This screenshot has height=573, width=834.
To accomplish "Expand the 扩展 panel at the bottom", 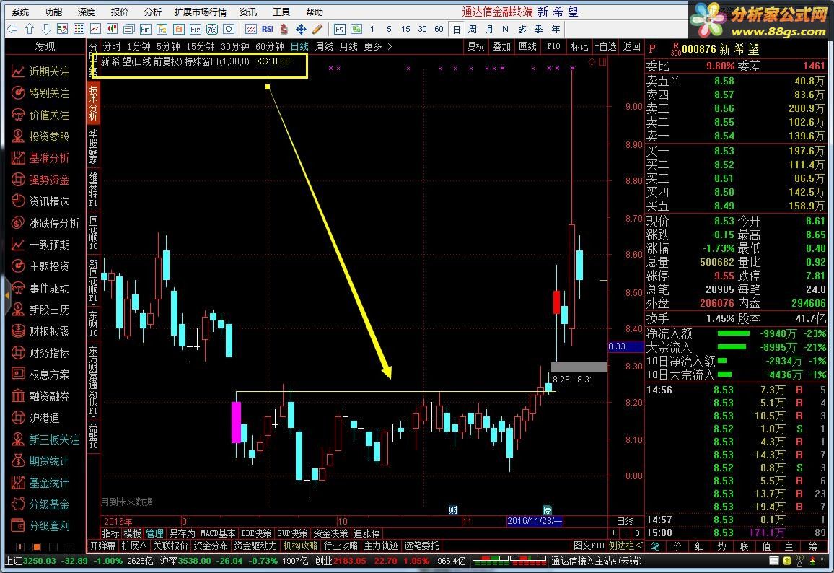I will tap(134, 546).
